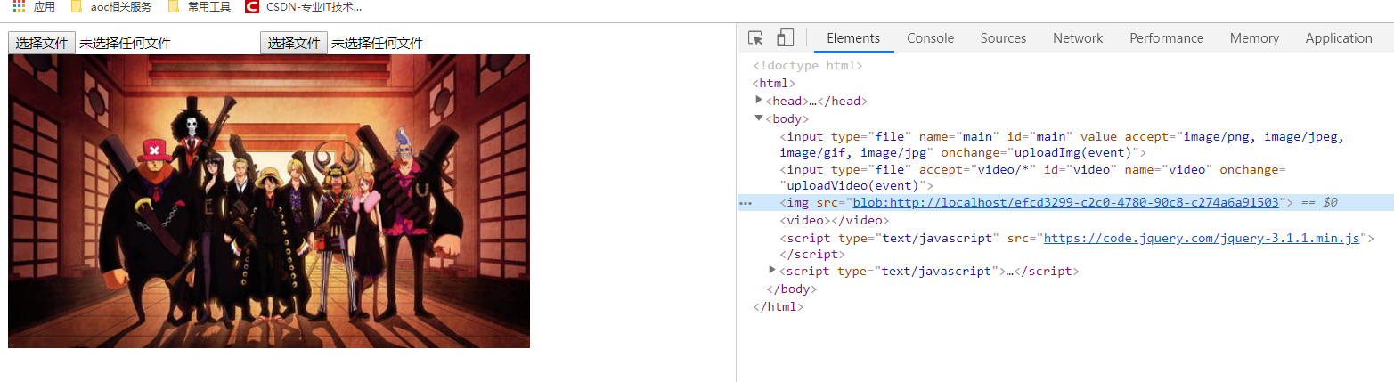Click the $0 marker on img line
This screenshot has height=382, width=1394.
[1330, 202]
